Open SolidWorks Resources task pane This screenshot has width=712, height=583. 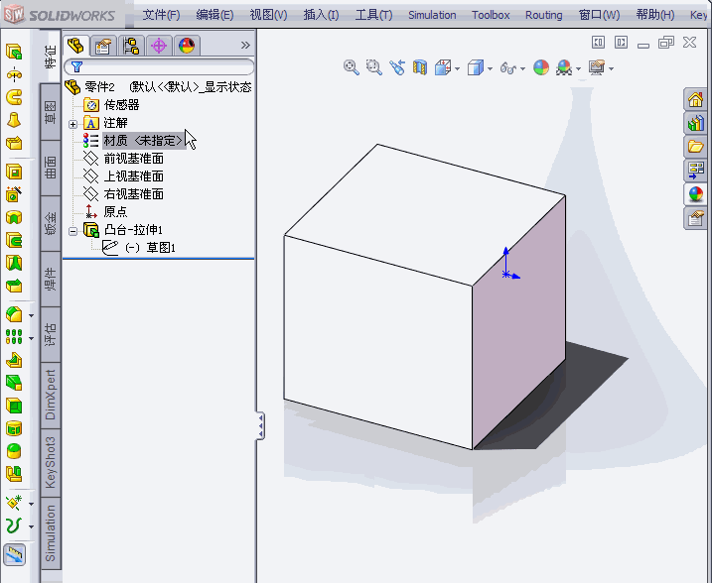pos(695,99)
